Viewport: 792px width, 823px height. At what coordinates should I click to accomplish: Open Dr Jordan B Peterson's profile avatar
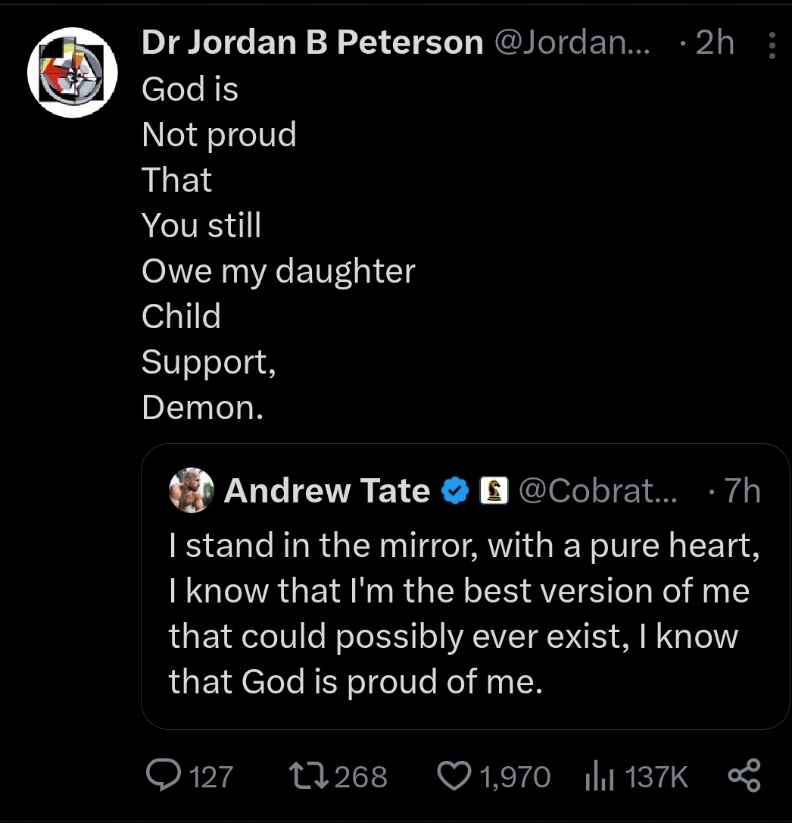pyautogui.click(x=72, y=72)
